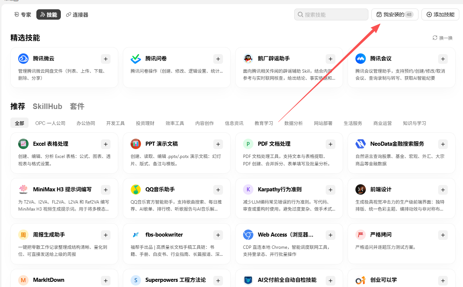
Task: Filter by 生活服务 category
Action: tap(353, 123)
